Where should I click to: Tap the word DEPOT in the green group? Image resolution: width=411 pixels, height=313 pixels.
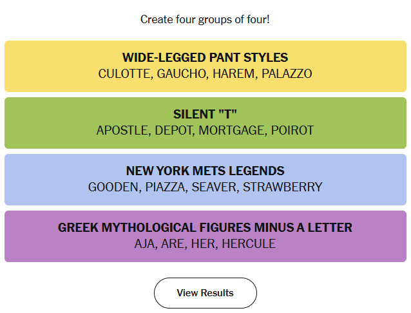click(173, 130)
